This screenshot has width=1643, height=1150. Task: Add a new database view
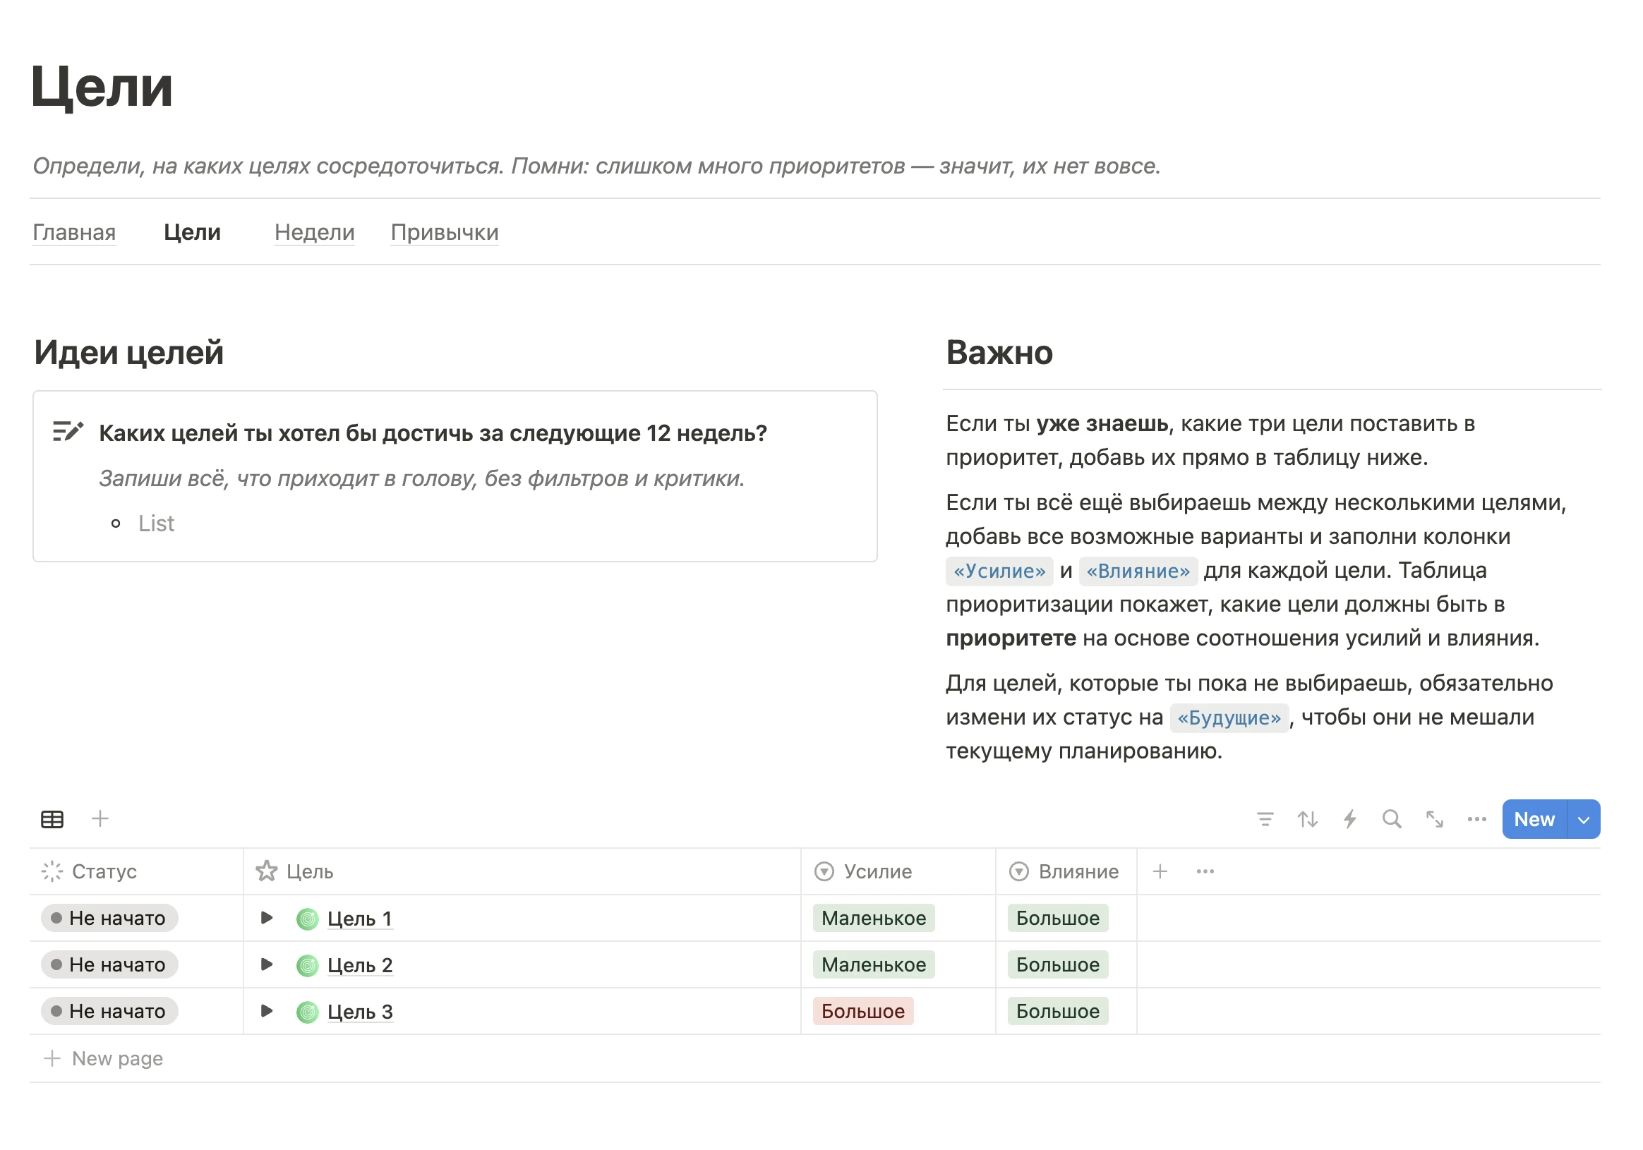100,818
